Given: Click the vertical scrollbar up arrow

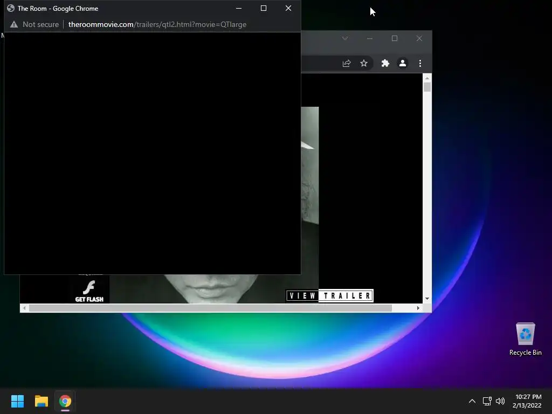Looking at the screenshot, I should [x=427, y=78].
